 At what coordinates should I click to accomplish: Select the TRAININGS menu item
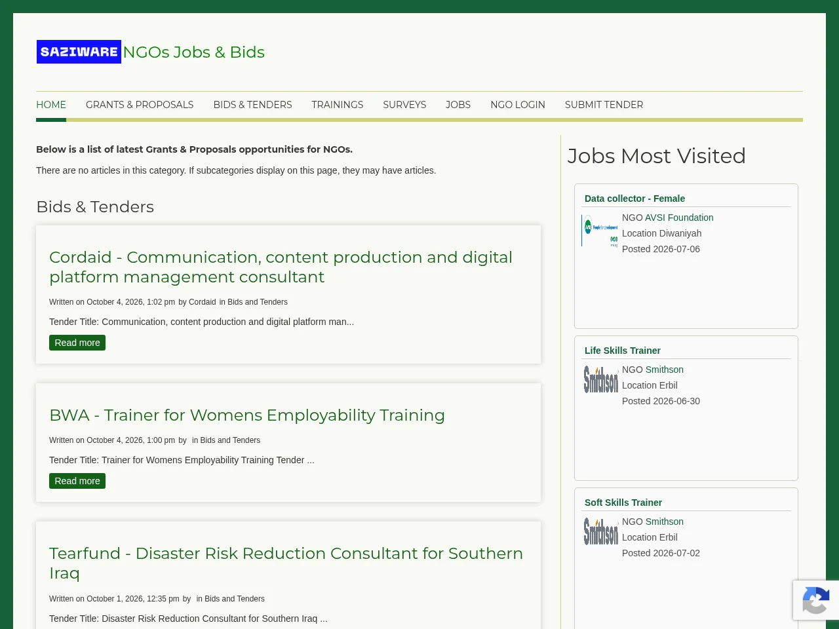pyautogui.click(x=338, y=105)
